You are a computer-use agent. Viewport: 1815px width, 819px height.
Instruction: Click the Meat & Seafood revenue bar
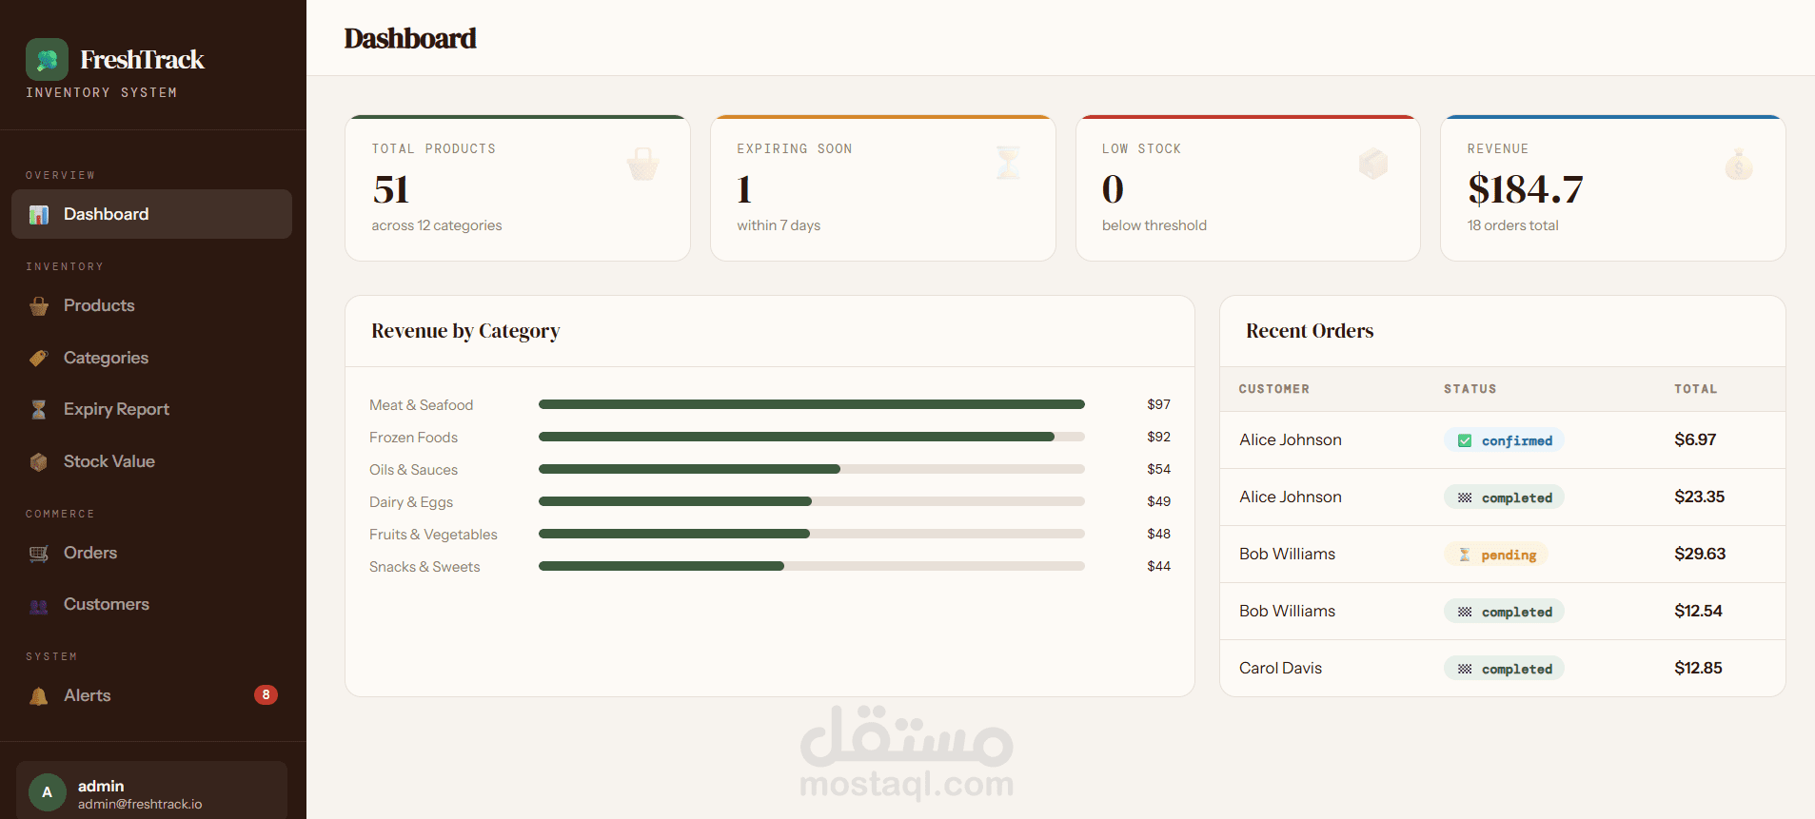pos(812,404)
